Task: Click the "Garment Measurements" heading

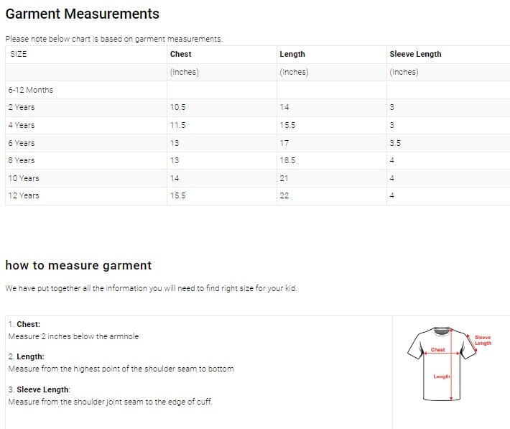Action: 83,14
